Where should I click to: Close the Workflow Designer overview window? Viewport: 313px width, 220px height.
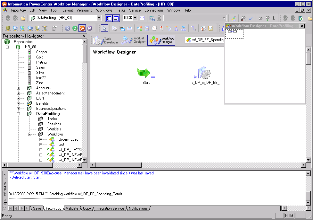302,26
